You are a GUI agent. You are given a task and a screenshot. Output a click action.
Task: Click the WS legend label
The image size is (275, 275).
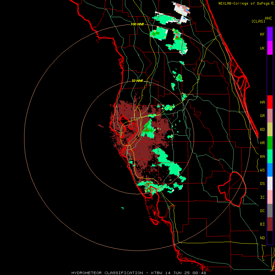262,170
